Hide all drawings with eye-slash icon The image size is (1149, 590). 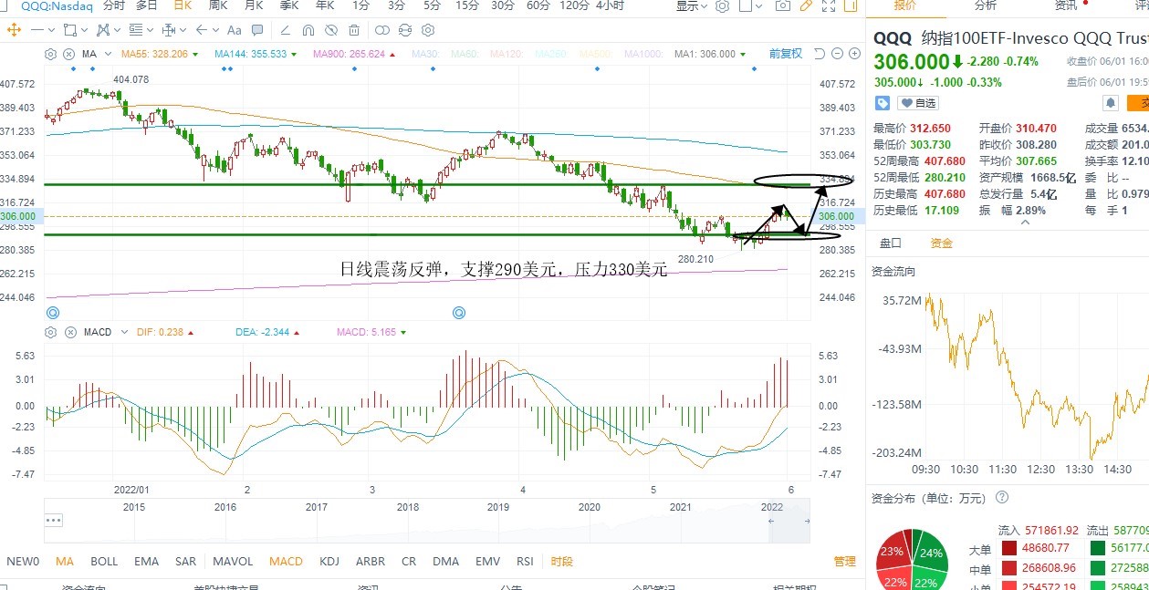pos(331,31)
